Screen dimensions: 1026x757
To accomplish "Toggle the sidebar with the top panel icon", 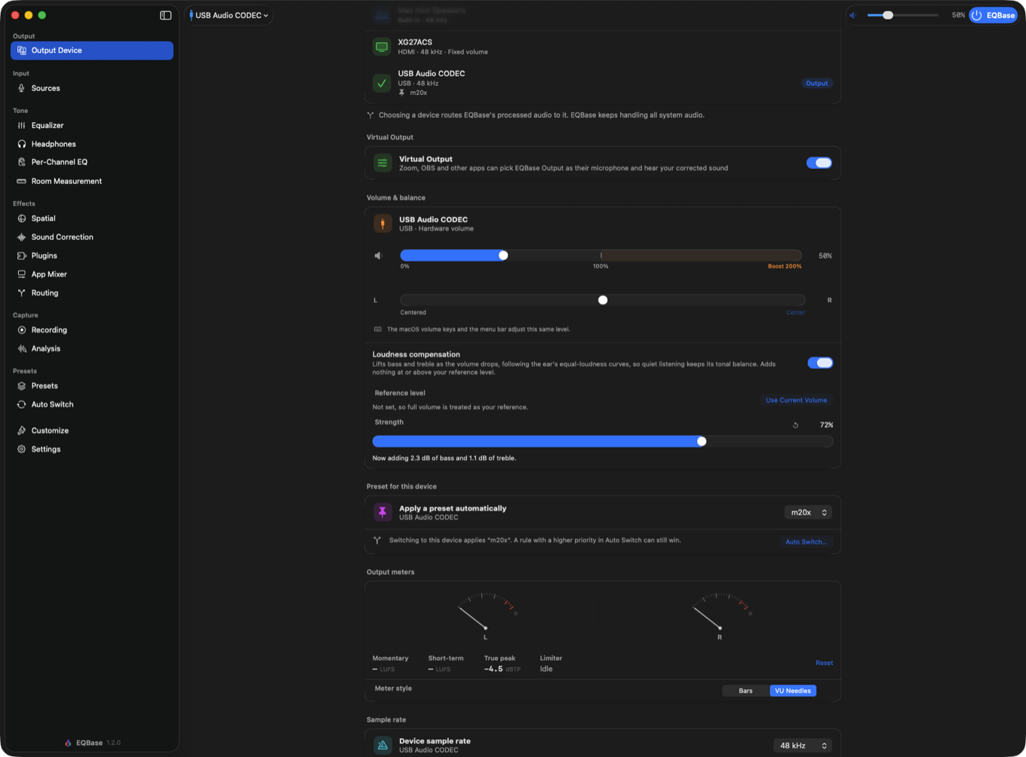I will point(166,15).
